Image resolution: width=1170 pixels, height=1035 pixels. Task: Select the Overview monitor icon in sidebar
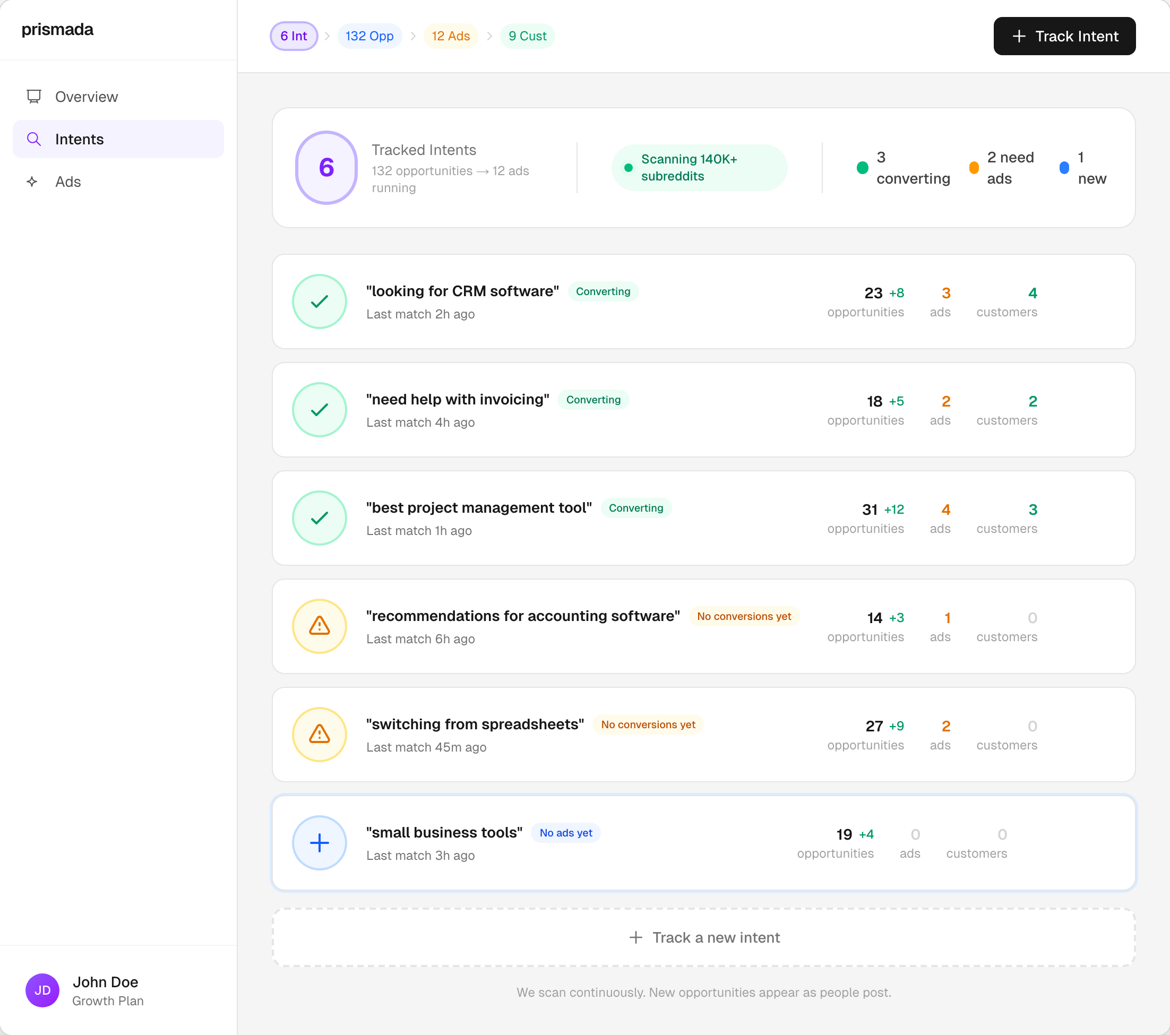[35, 96]
